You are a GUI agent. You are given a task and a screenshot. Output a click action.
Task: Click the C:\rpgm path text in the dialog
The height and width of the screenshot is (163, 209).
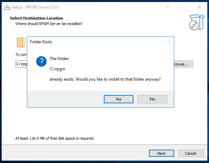coord(58,69)
